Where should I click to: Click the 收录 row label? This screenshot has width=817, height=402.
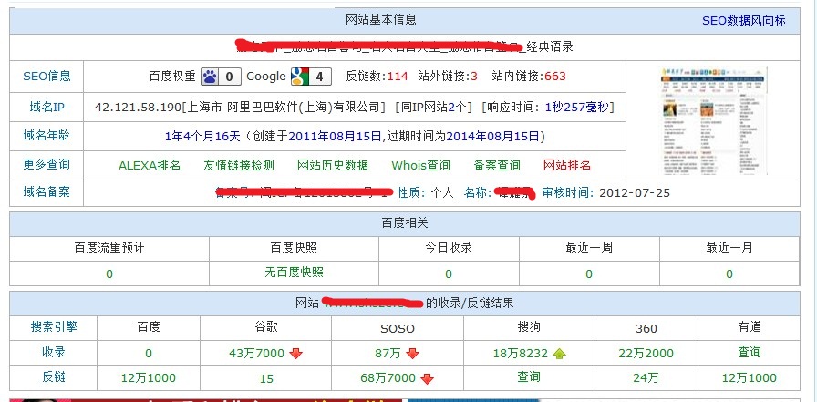tap(54, 353)
